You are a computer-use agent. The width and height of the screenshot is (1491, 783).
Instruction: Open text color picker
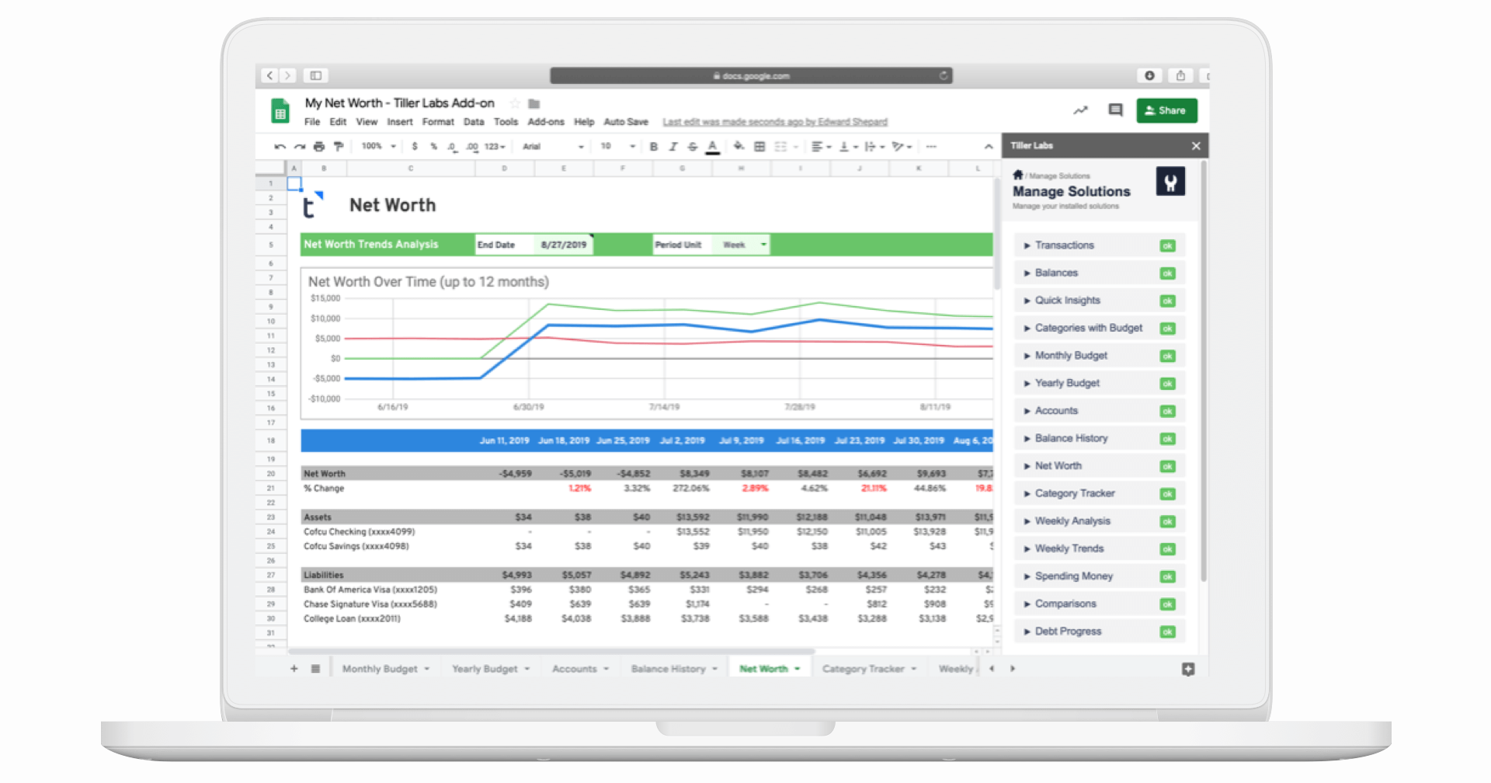(712, 146)
